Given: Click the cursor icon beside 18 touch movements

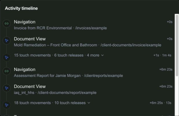Looking at the screenshot, I should pos(7,105).
